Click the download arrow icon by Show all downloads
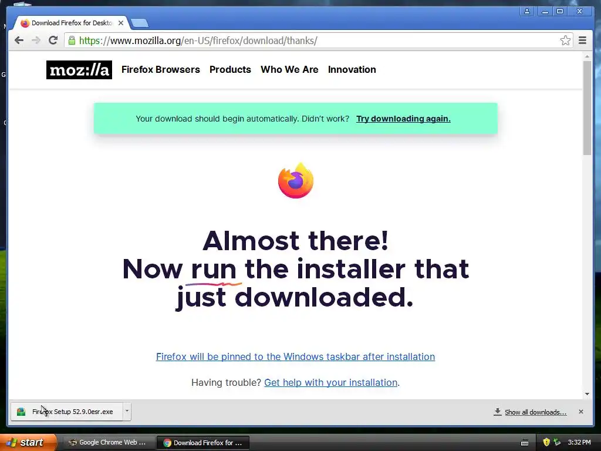Screen dimensions: 601x451 click(498, 412)
